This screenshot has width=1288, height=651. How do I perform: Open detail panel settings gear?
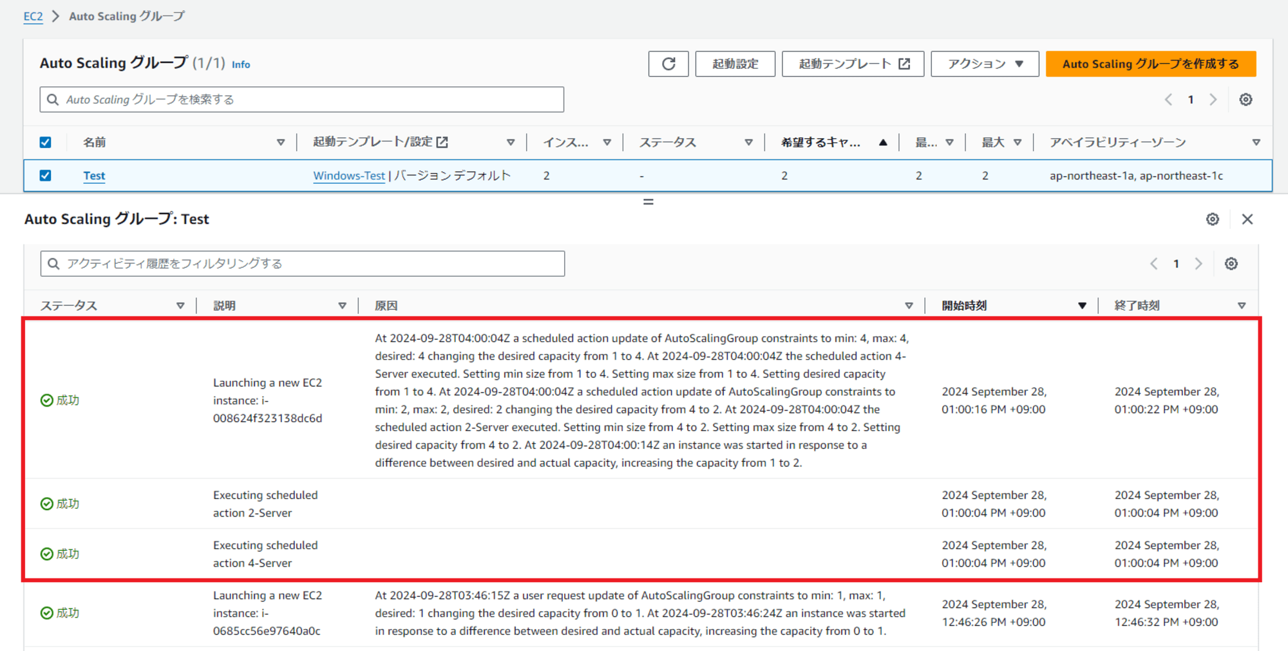pyautogui.click(x=1213, y=219)
